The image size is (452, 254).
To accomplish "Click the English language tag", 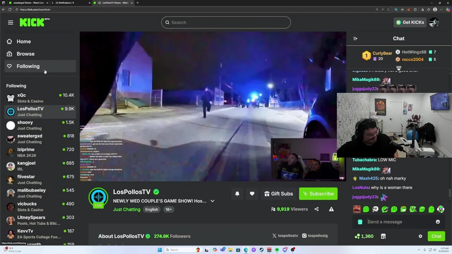I will [x=151, y=209].
